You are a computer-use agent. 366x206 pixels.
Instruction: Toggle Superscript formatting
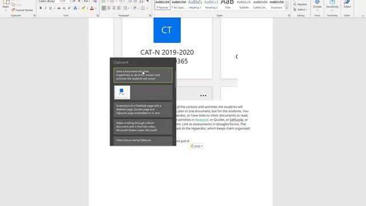point(69,8)
